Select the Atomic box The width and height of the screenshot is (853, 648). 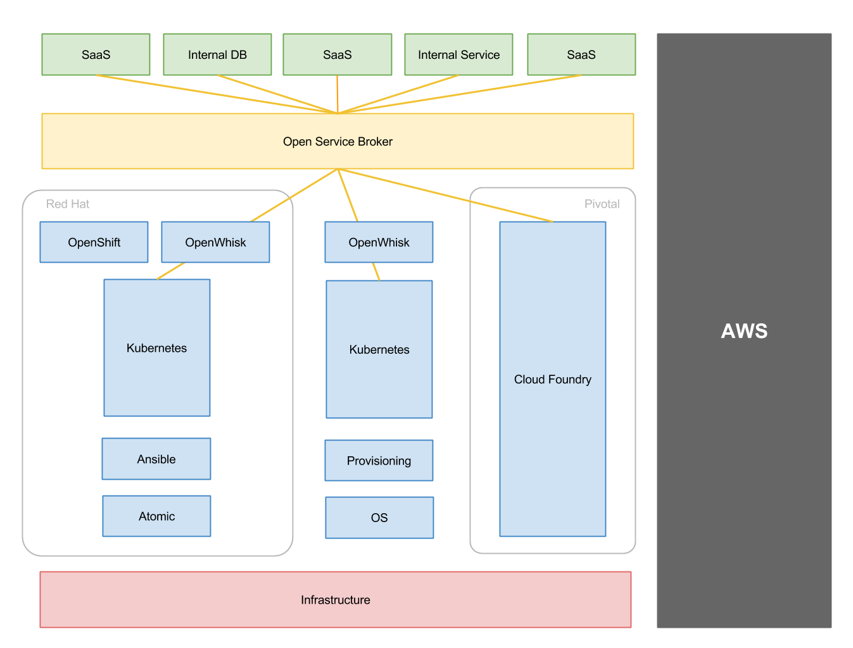(x=156, y=516)
